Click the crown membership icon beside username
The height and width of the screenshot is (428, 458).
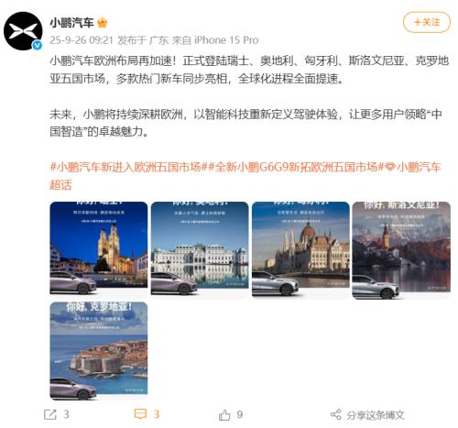coord(102,23)
